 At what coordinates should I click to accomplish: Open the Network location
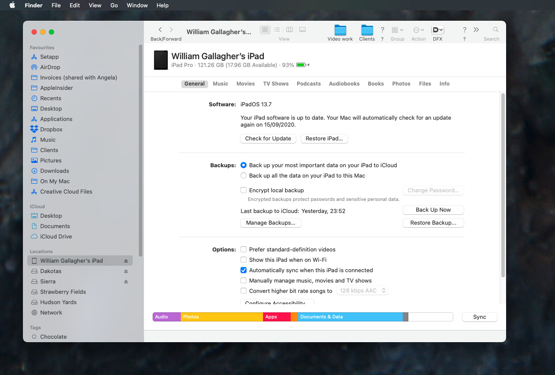click(51, 312)
